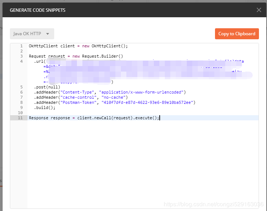Place cursor on OkHttpClient client declaration line
This screenshot has height=211, width=267.
(x=78, y=46)
